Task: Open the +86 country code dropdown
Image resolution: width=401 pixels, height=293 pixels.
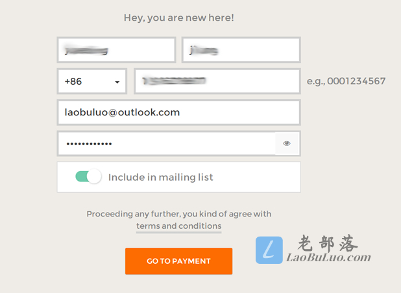Action: [91, 81]
